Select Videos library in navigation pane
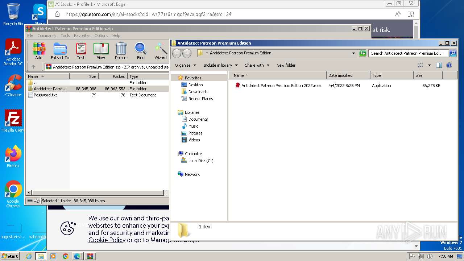 [x=194, y=140]
